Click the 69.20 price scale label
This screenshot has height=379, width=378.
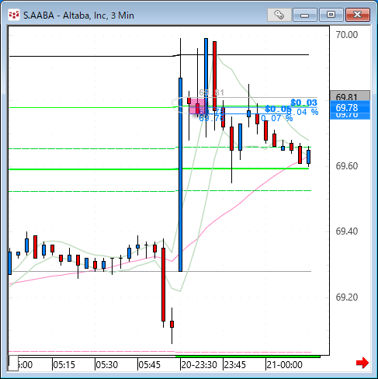click(347, 297)
